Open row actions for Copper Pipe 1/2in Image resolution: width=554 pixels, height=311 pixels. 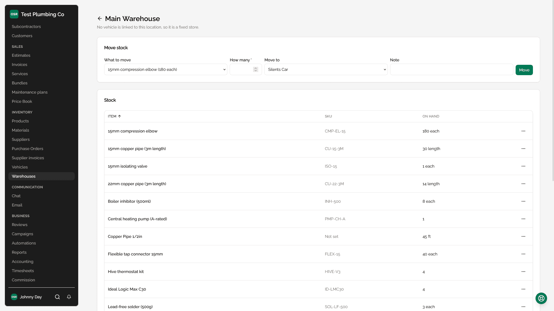[x=523, y=236]
